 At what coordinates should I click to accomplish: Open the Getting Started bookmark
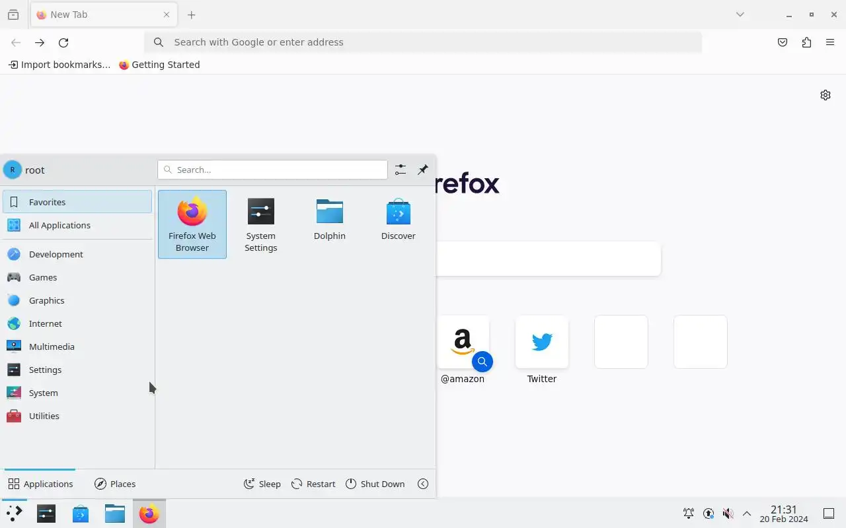pos(159,65)
